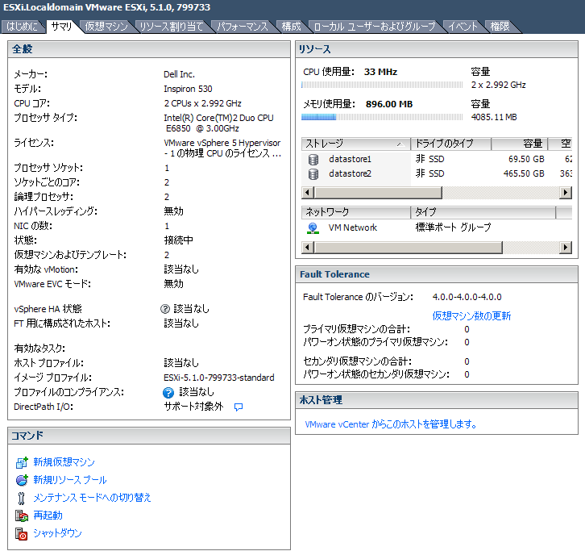
Task: Click the maintenance mode wrench icon
Action: [21, 498]
